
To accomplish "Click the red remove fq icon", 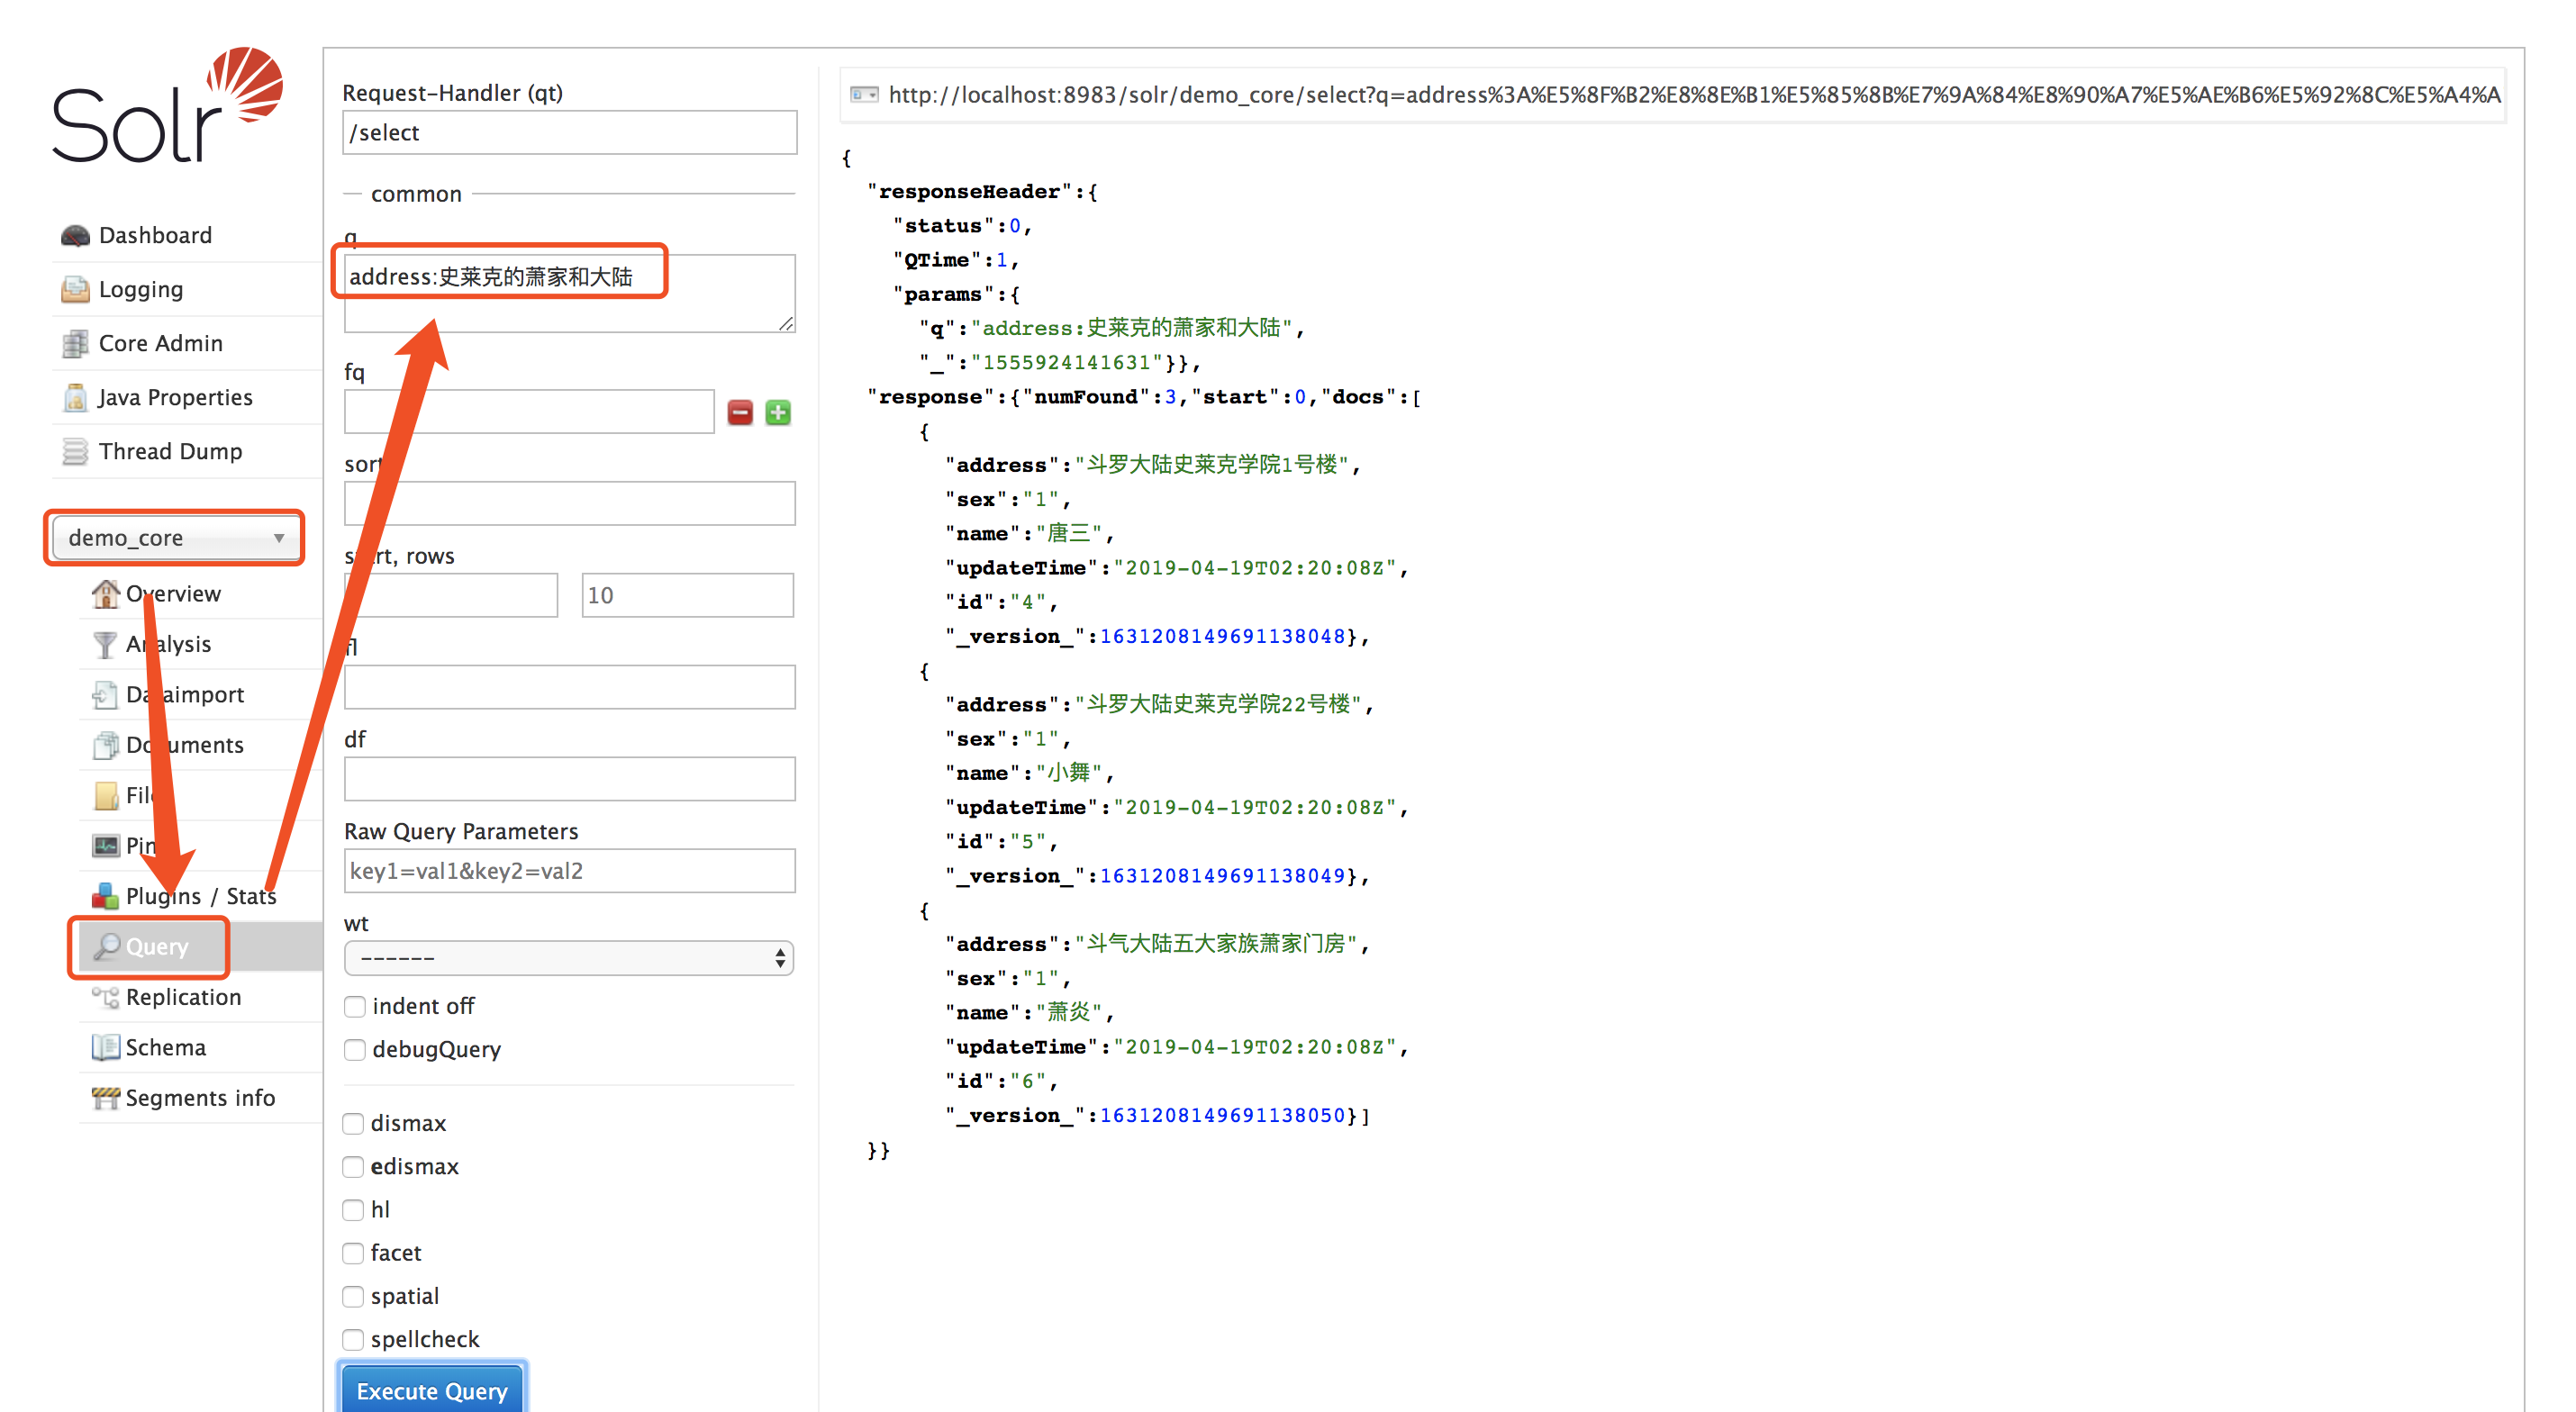I will point(739,412).
